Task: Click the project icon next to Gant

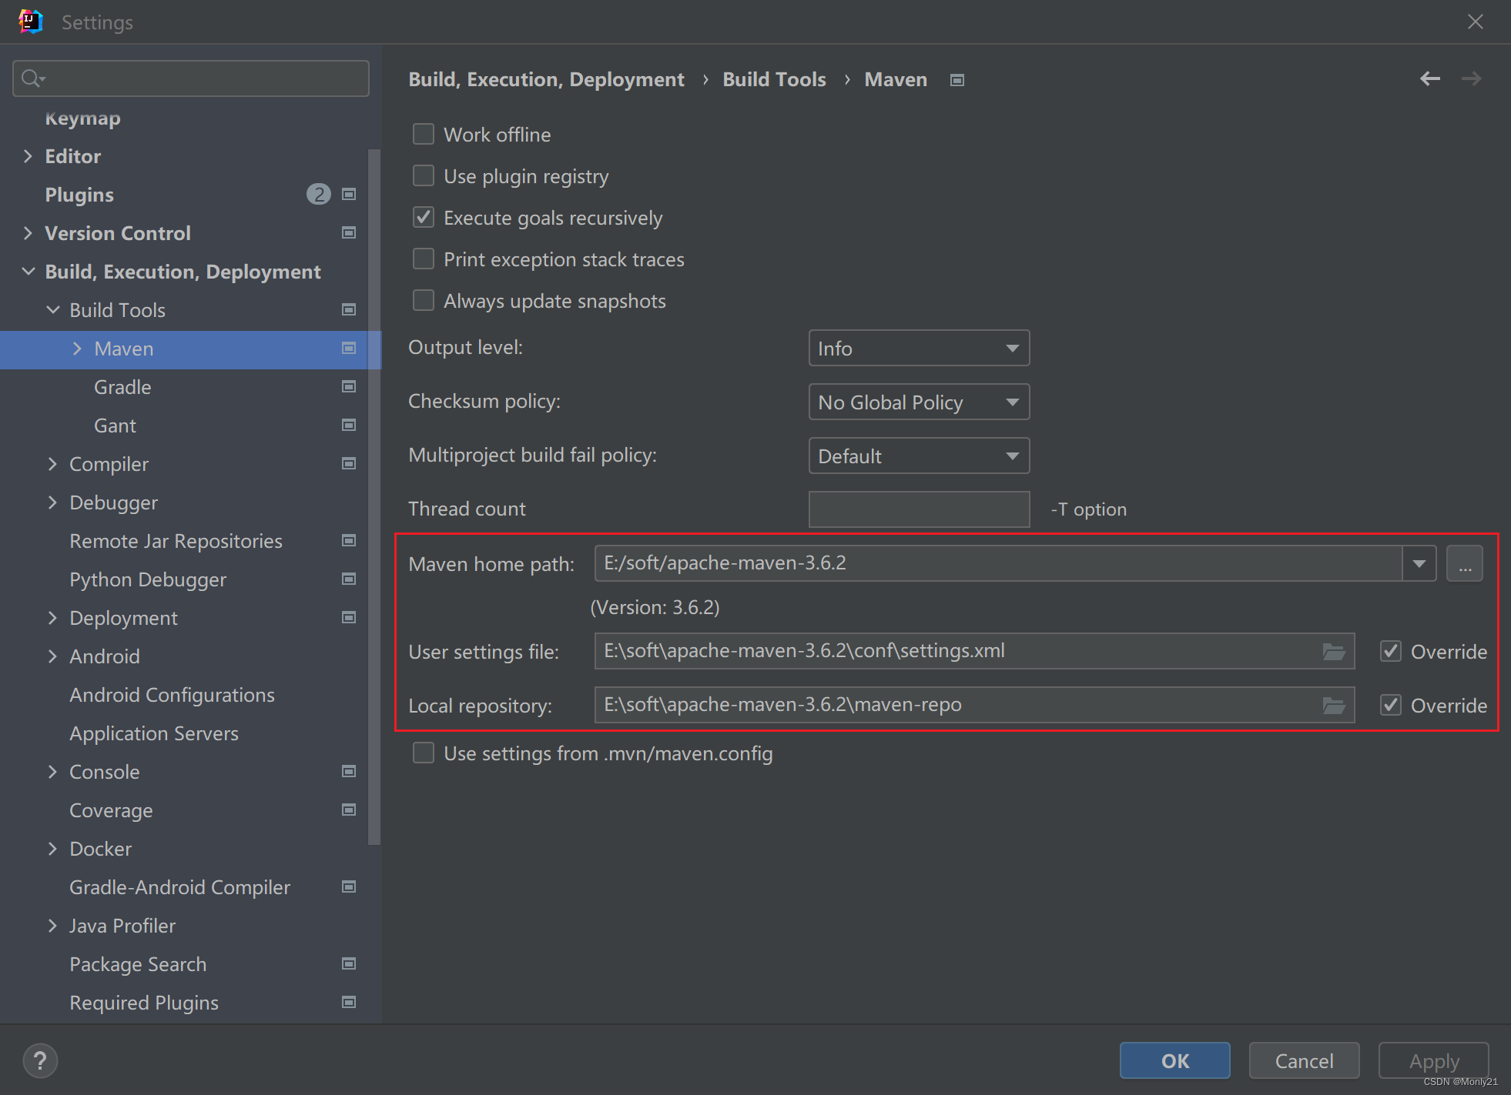Action: click(349, 426)
